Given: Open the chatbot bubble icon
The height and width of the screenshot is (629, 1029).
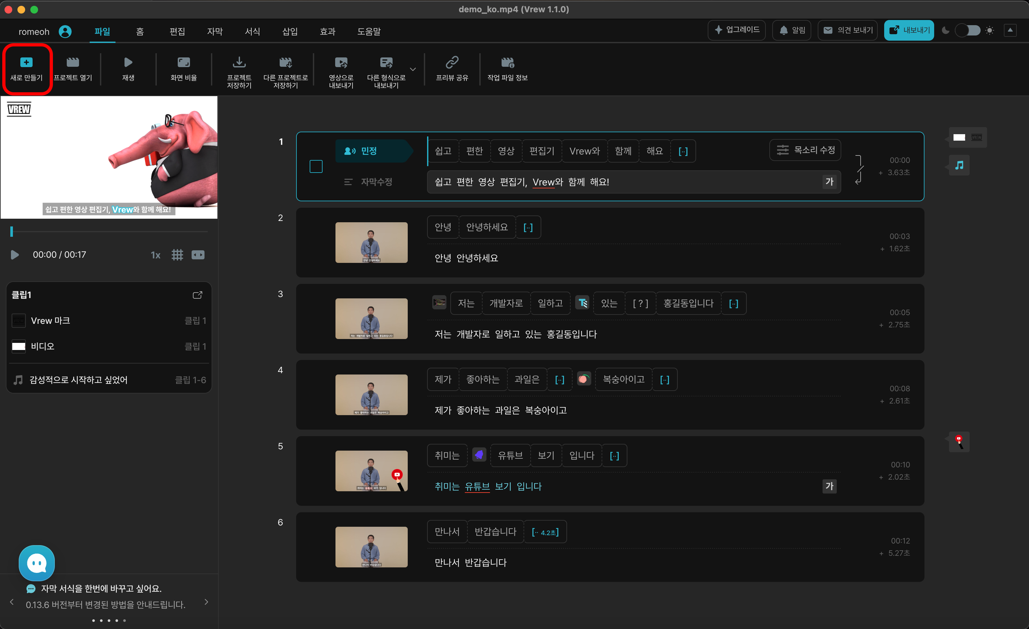Looking at the screenshot, I should [37, 563].
